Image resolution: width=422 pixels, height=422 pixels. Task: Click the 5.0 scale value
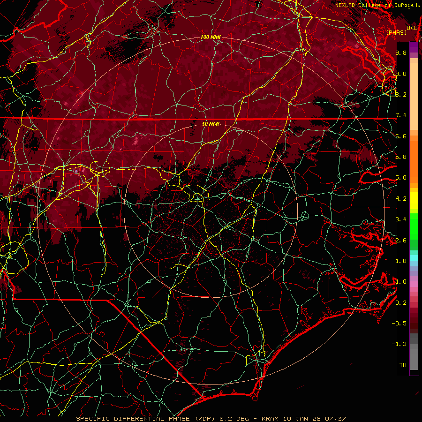[401, 178]
